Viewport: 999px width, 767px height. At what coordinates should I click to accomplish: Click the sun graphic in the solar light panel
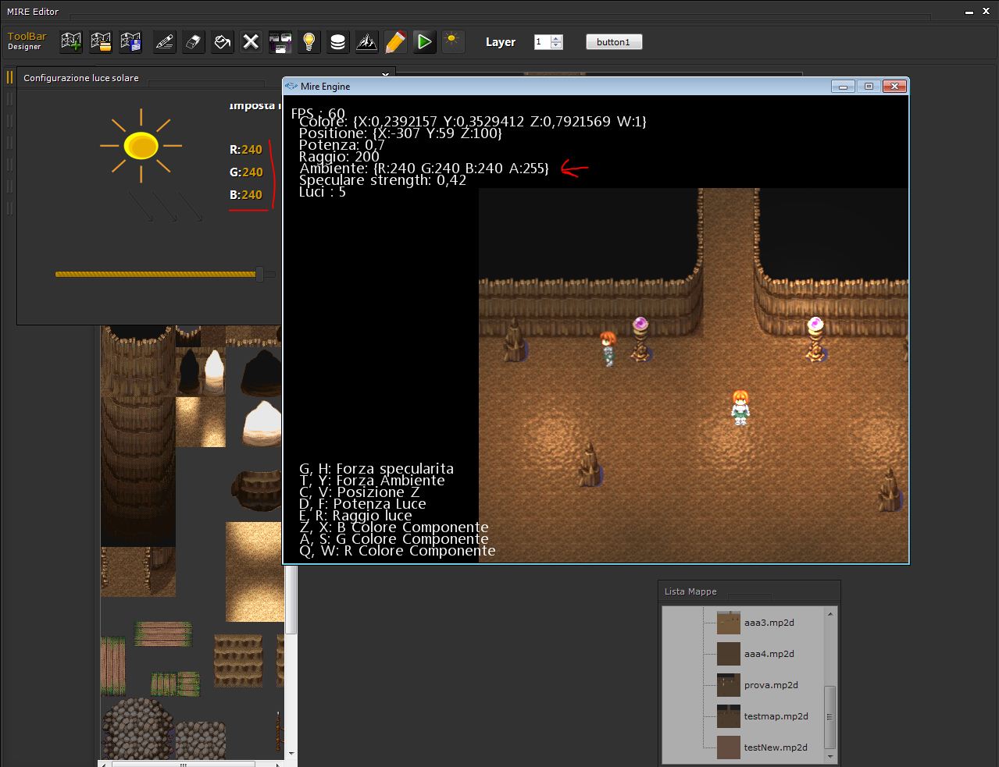tap(141, 145)
